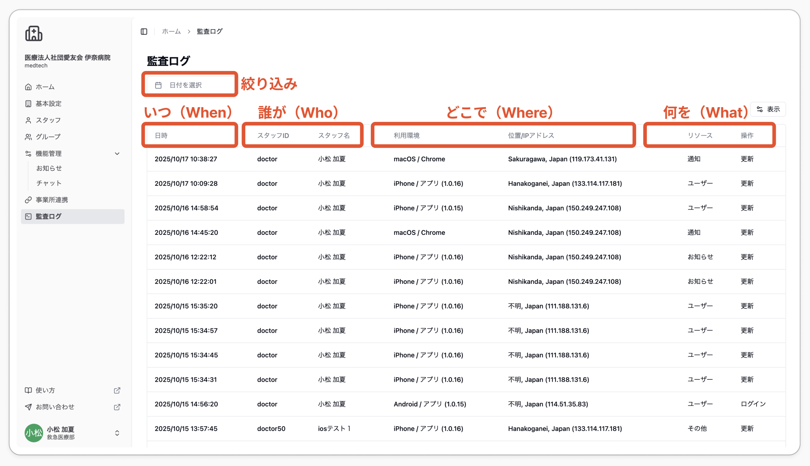
Task: Click Sakuragawa, Japan (119.173.41.131) cell
Action: (x=562, y=159)
